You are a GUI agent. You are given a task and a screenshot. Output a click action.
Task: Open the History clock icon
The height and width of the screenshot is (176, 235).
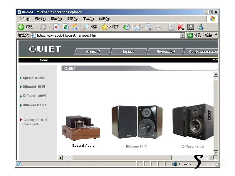[x=127, y=27]
